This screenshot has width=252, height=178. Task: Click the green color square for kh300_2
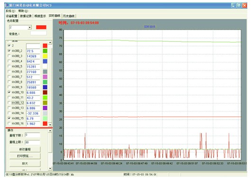[x=45, y=51]
